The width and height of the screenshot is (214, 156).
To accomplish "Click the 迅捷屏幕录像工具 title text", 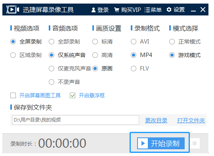I will coord(48,10).
